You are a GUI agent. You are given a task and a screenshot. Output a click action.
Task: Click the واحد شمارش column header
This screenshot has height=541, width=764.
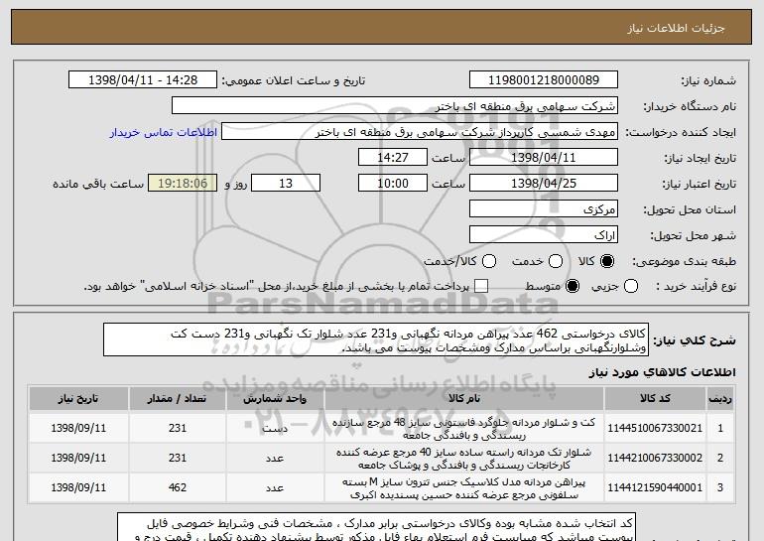tap(275, 399)
